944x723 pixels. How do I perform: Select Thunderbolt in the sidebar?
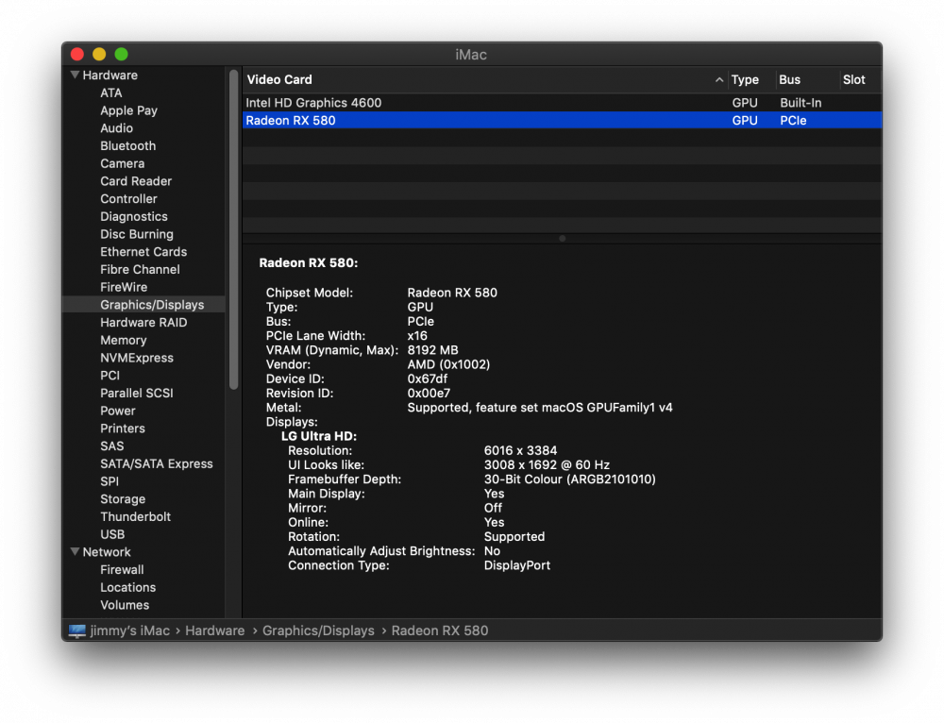[135, 516]
